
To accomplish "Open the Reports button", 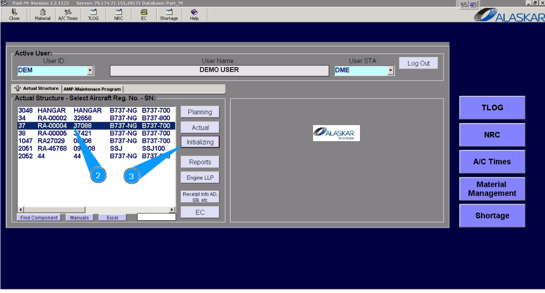I will [x=200, y=162].
